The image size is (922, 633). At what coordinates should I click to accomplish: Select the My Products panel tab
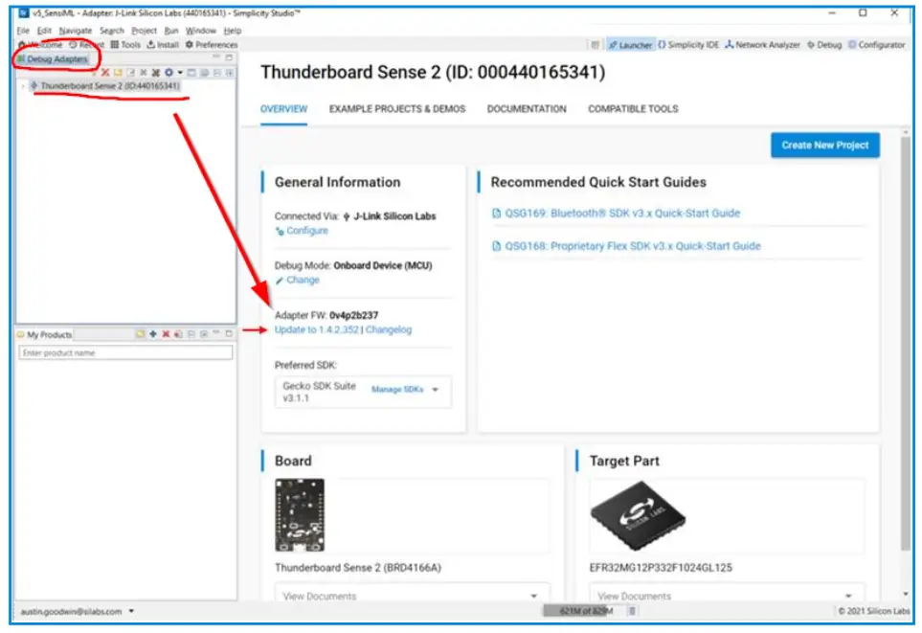(45, 335)
